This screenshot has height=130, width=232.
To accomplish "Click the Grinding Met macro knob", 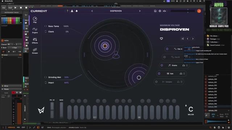I will click(46, 77).
